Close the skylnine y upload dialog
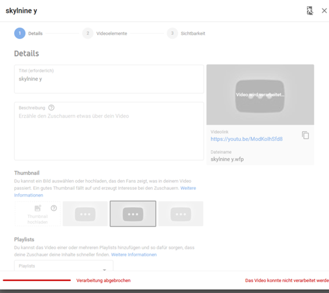This screenshot has height=293, width=329. [324, 10]
